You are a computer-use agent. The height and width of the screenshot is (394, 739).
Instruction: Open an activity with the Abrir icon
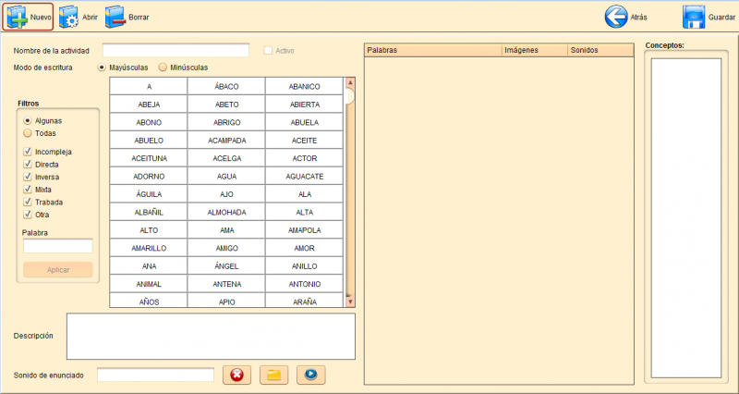pos(68,17)
